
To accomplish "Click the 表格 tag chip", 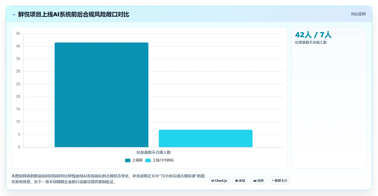I will coord(240,181).
